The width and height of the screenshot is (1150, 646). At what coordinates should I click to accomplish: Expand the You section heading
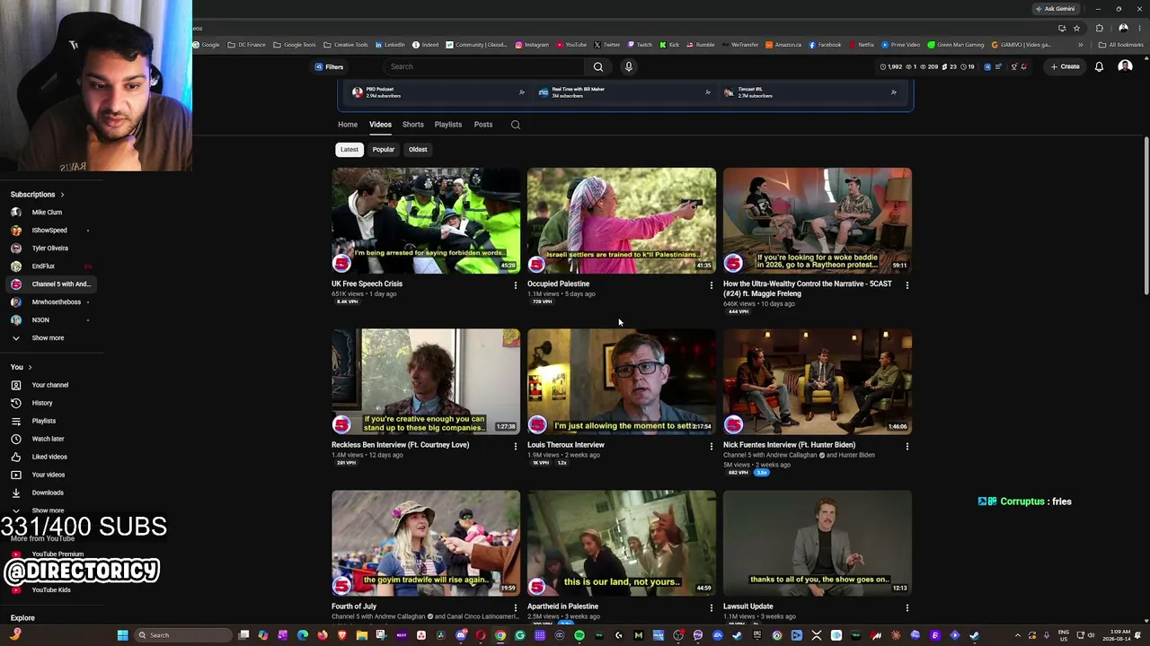pyautogui.click(x=22, y=367)
